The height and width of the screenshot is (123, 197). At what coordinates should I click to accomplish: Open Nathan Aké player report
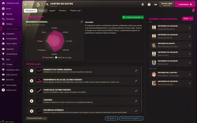171,63
